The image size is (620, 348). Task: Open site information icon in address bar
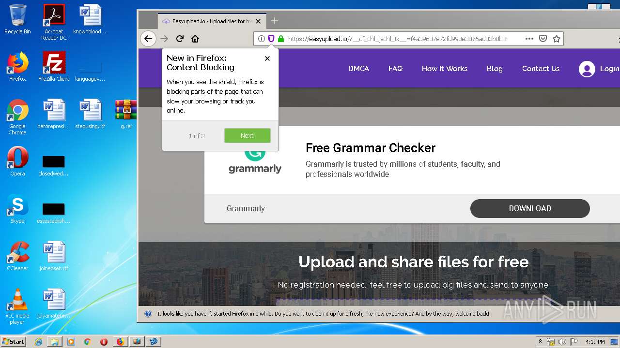(262, 39)
